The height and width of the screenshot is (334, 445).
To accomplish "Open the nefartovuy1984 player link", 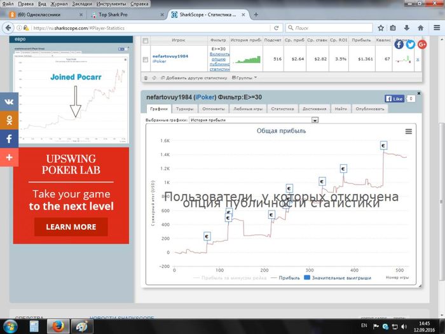I will (170, 56).
